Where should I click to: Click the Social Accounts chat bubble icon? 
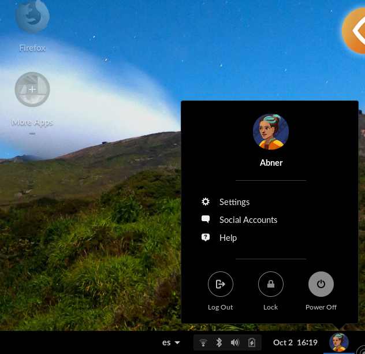(206, 219)
